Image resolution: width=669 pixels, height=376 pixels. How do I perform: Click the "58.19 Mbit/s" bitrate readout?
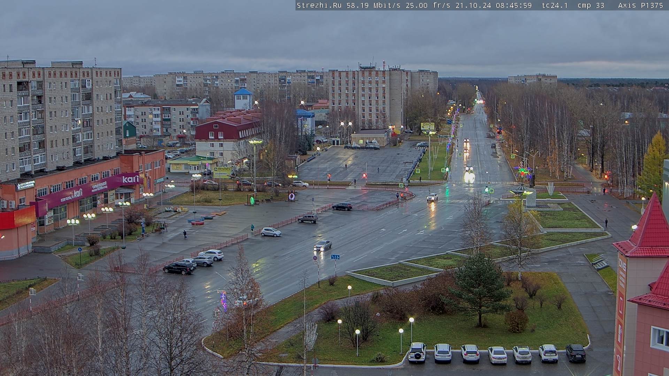(374, 5)
